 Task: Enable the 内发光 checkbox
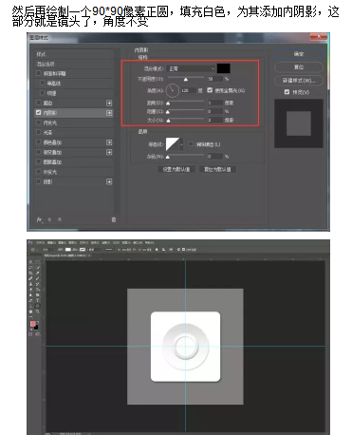[39, 123]
